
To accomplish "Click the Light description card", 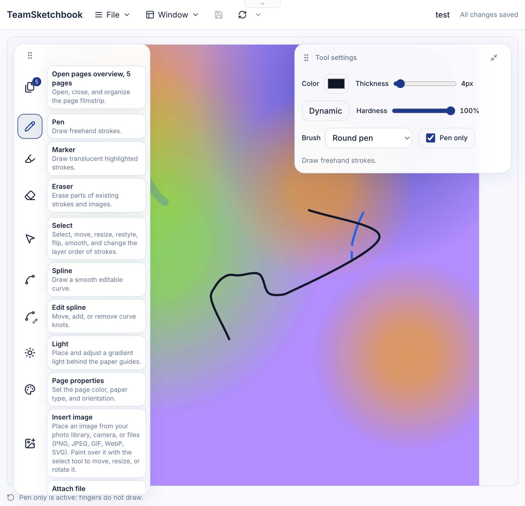I will [x=97, y=353].
